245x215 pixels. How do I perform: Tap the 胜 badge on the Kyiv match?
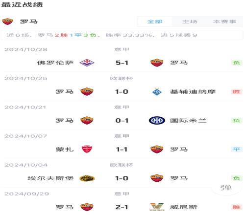237,92
